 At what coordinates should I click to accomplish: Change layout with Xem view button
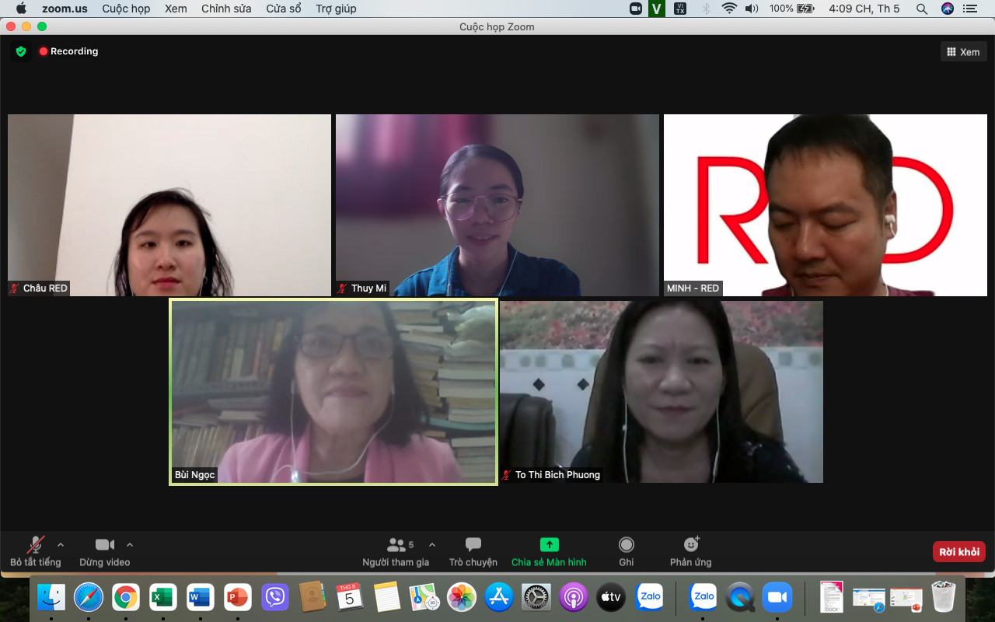[964, 52]
